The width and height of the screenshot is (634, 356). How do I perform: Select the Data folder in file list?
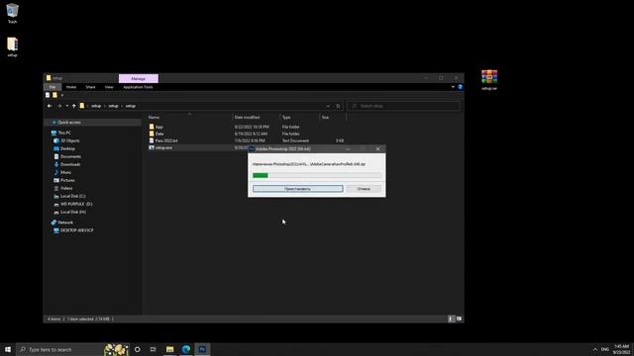point(159,133)
